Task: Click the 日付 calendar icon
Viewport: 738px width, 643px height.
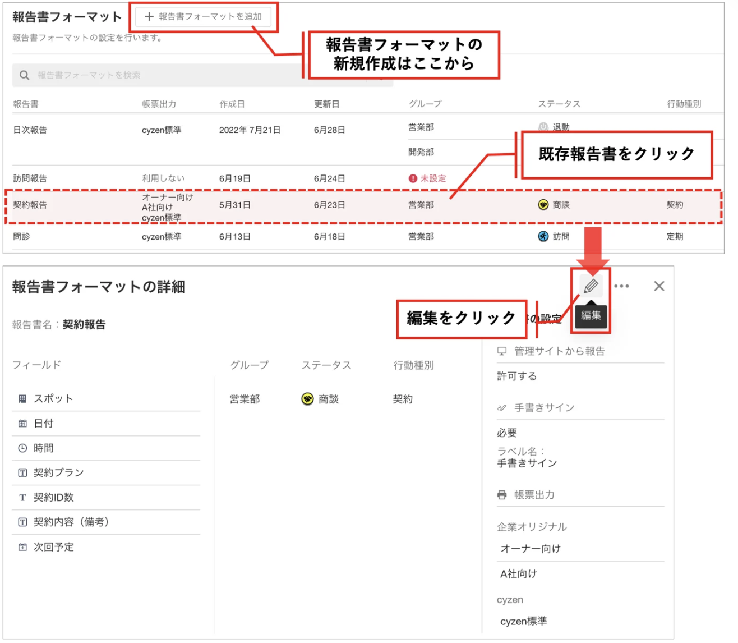Action: (x=22, y=424)
